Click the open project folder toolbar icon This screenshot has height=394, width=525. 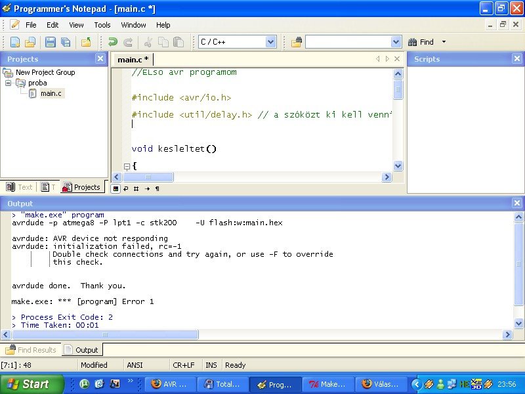86,42
